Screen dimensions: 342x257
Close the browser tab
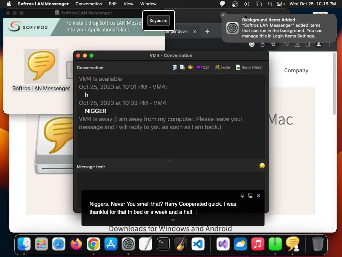click(195, 31)
